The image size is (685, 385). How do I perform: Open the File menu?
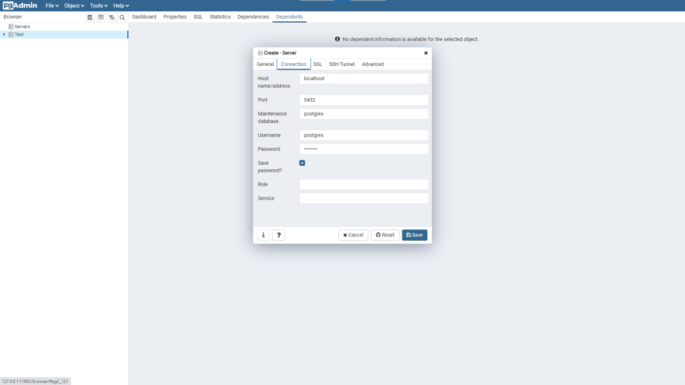coord(52,6)
